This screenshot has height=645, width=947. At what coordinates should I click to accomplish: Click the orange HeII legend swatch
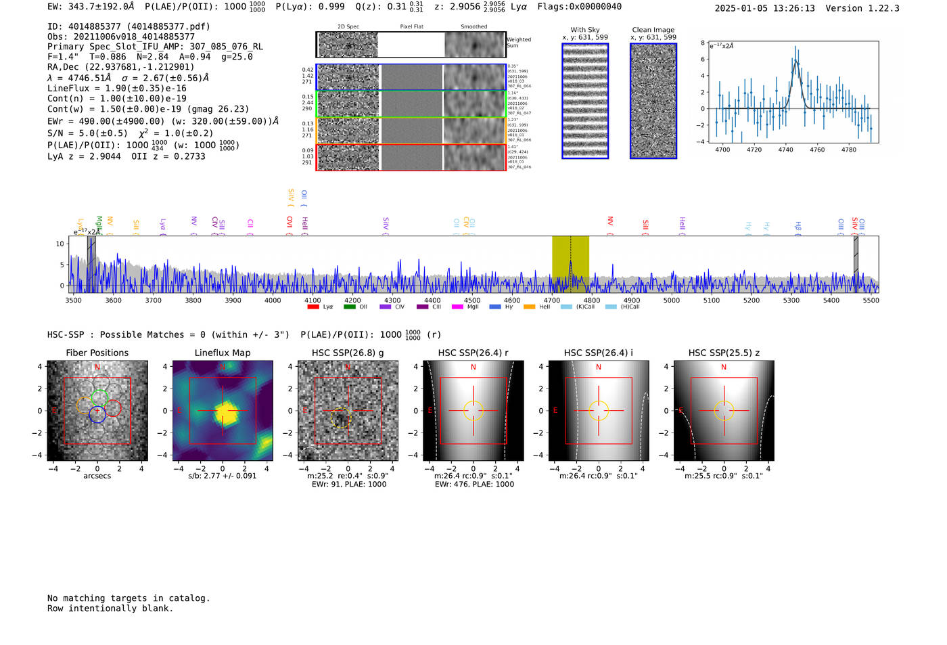[x=530, y=307]
